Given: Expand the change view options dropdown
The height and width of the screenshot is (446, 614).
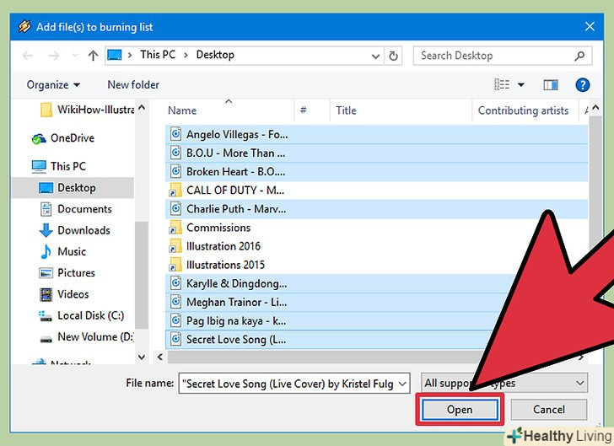Looking at the screenshot, I should (x=521, y=85).
